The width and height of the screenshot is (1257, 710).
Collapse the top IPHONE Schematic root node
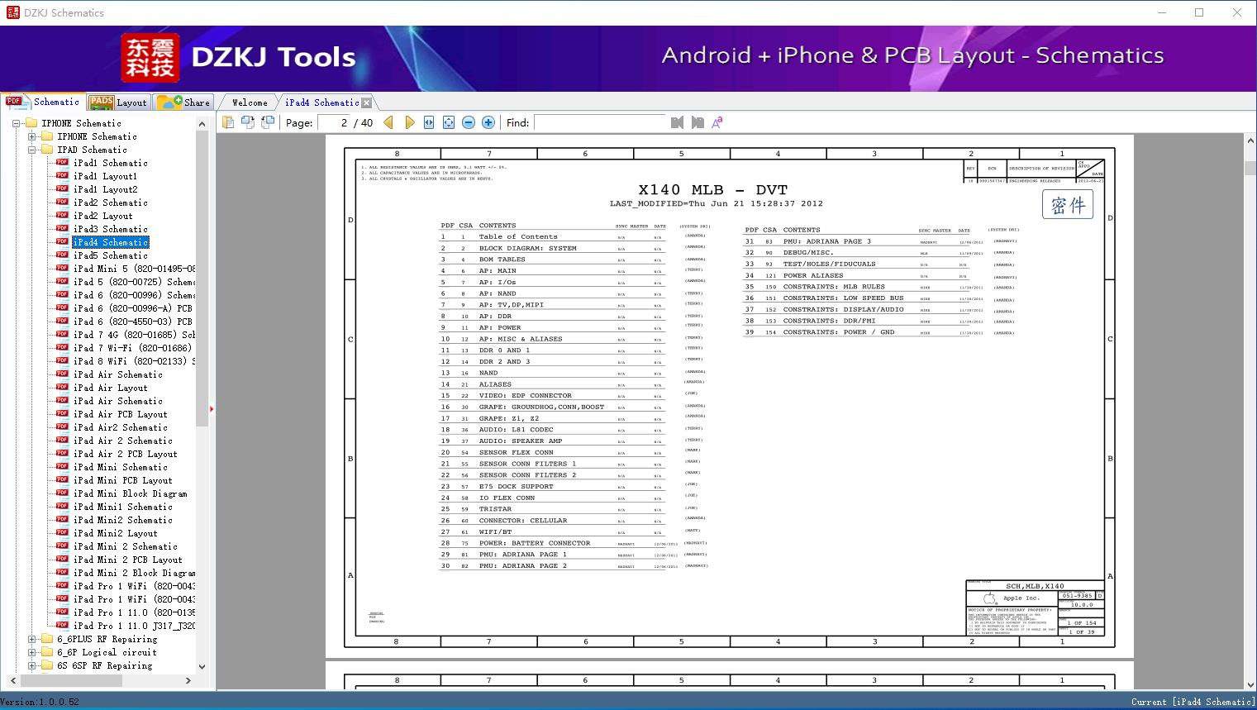(x=16, y=123)
